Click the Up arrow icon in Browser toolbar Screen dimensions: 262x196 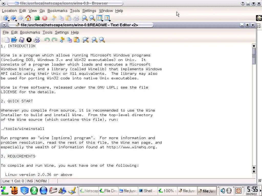[6, 18]
